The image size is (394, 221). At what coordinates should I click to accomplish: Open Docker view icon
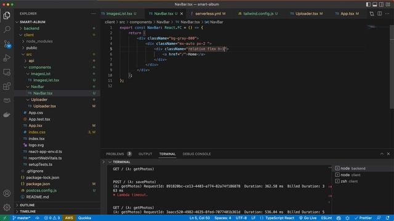tap(7, 115)
